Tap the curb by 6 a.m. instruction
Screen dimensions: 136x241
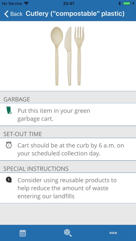pyautogui.click(x=71, y=149)
